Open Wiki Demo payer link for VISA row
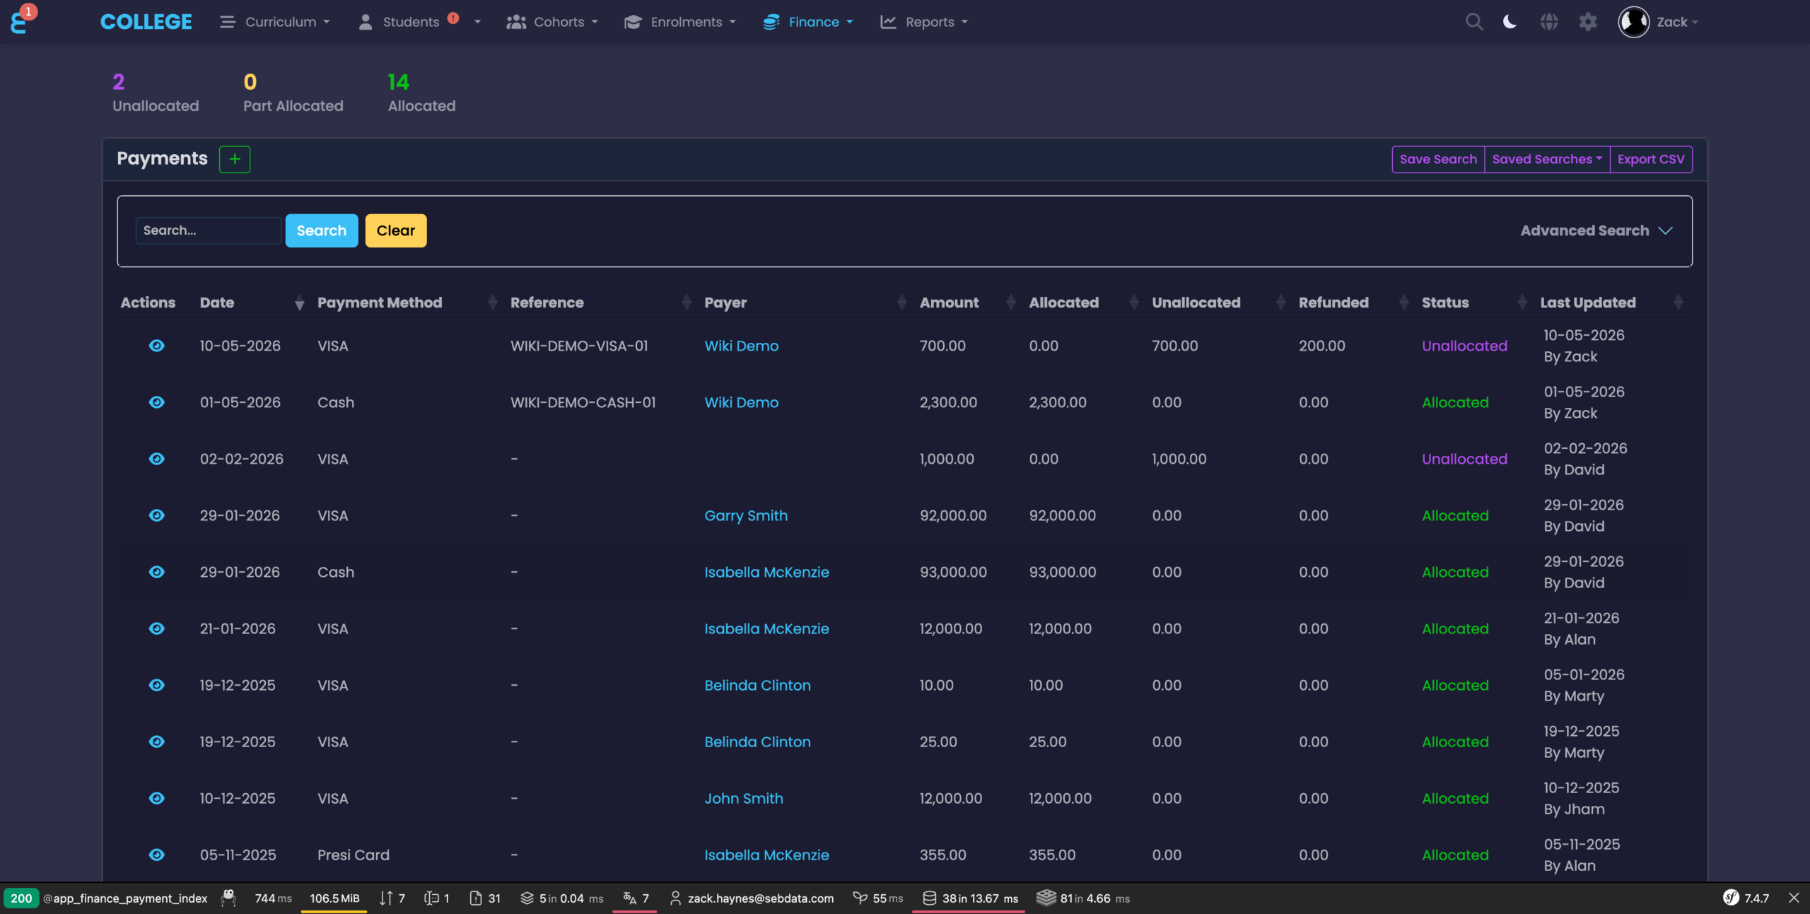Viewport: 1810px width, 914px height. click(x=742, y=346)
